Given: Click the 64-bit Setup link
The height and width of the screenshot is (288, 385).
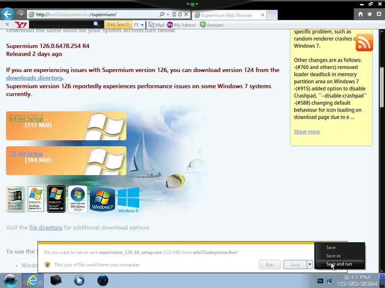Looking at the screenshot, I should coord(26,119).
